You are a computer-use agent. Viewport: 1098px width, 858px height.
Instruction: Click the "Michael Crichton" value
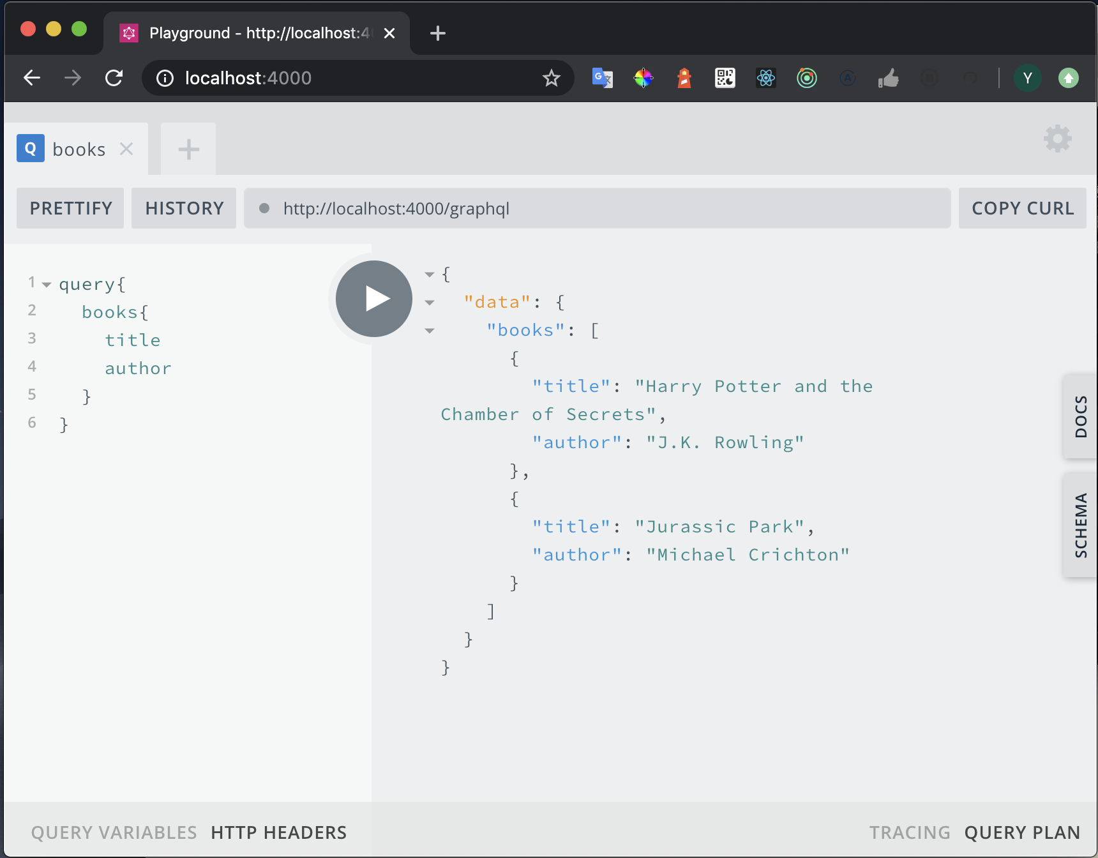coord(748,555)
